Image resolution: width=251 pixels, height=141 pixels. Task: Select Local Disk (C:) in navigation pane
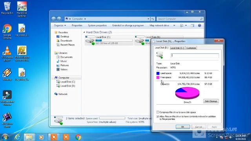(67, 82)
